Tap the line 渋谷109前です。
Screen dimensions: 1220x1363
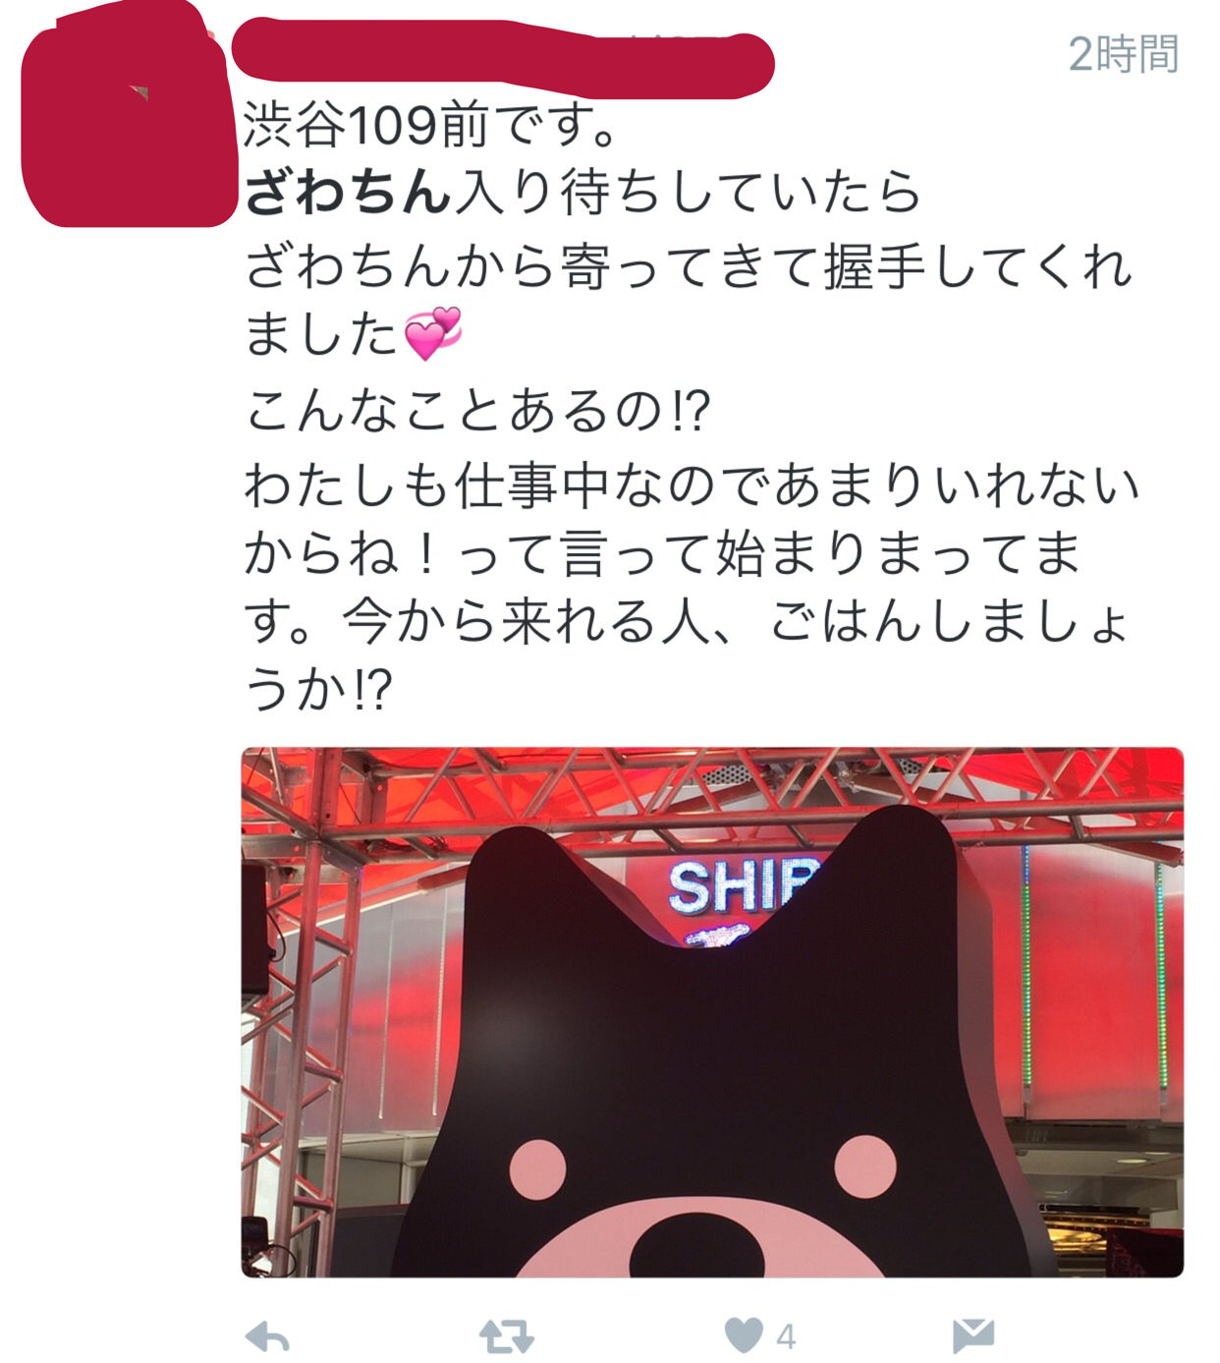(430, 125)
